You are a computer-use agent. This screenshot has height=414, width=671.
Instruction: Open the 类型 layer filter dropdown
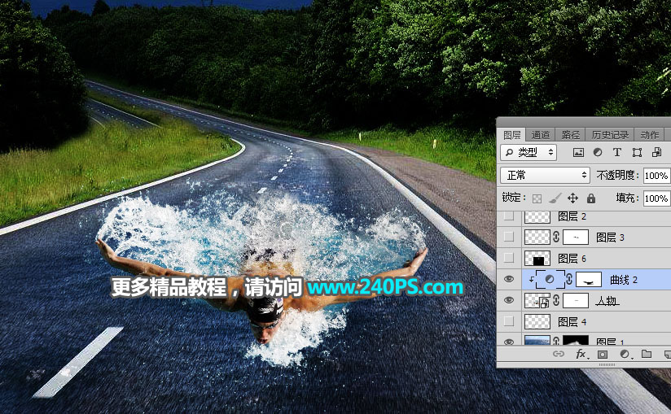pos(529,152)
